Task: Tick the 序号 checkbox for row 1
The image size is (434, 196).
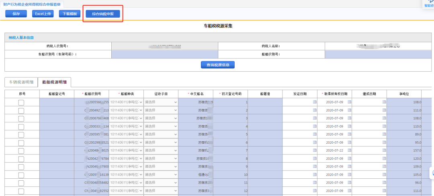Action: click(21, 103)
